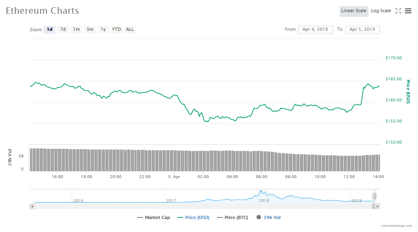Select the 7d zoom range
This screenshot has height=232, width=418.
tap(63, 30)
